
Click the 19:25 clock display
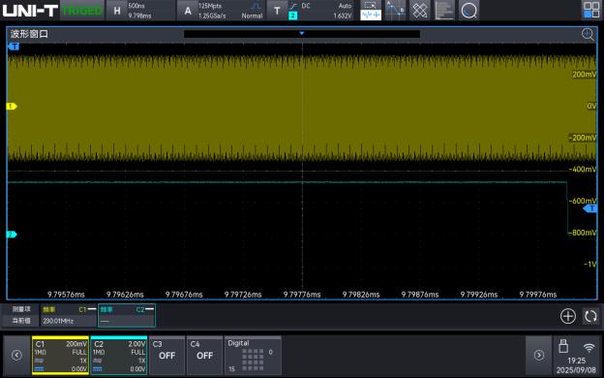[576, 361]
